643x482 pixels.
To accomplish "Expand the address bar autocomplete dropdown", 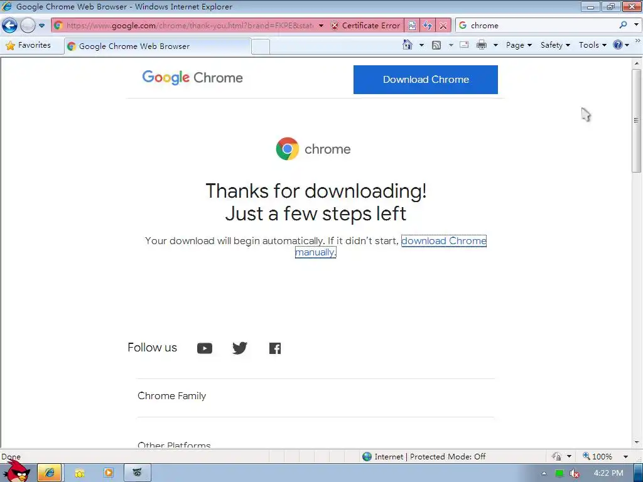I will [x=321, y=25].
